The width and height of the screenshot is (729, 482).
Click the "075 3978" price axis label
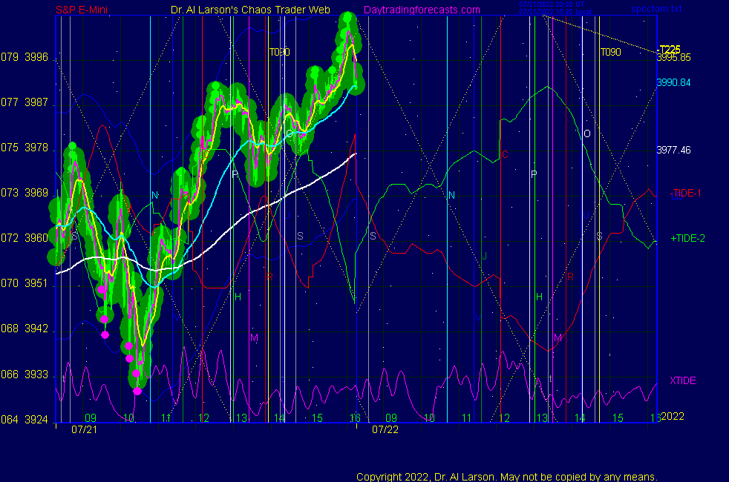pyautogui.click(x=24, y=148)
